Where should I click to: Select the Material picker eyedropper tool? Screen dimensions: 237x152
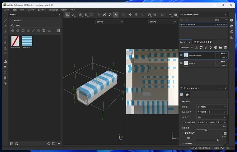tap(5, 54)
